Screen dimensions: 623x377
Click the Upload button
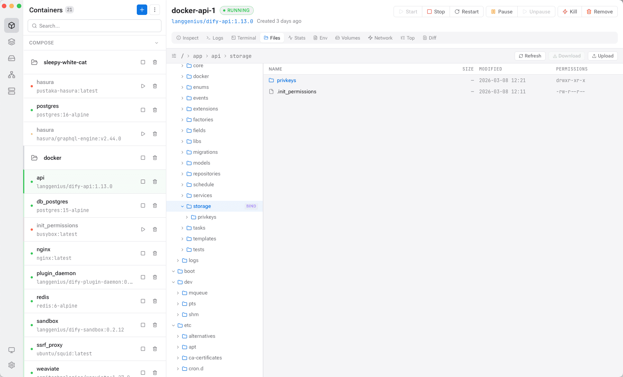(x=603, y=56)
